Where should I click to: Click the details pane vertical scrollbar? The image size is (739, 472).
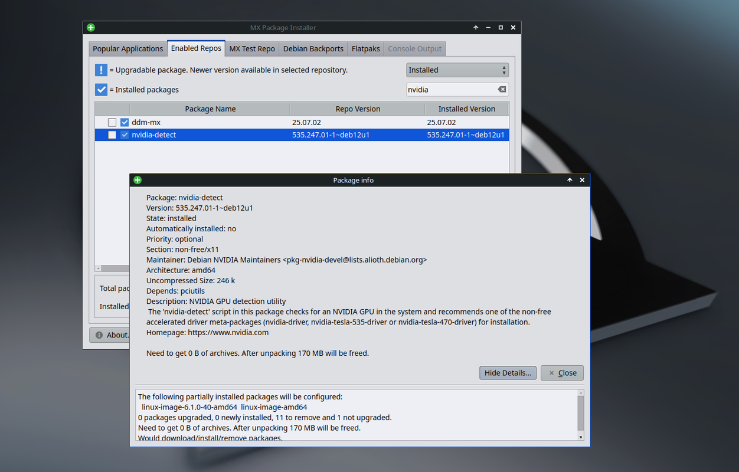click(x=581, y=413)
